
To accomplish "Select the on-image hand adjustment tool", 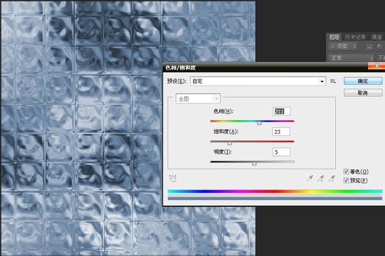I will click(173, 178).
